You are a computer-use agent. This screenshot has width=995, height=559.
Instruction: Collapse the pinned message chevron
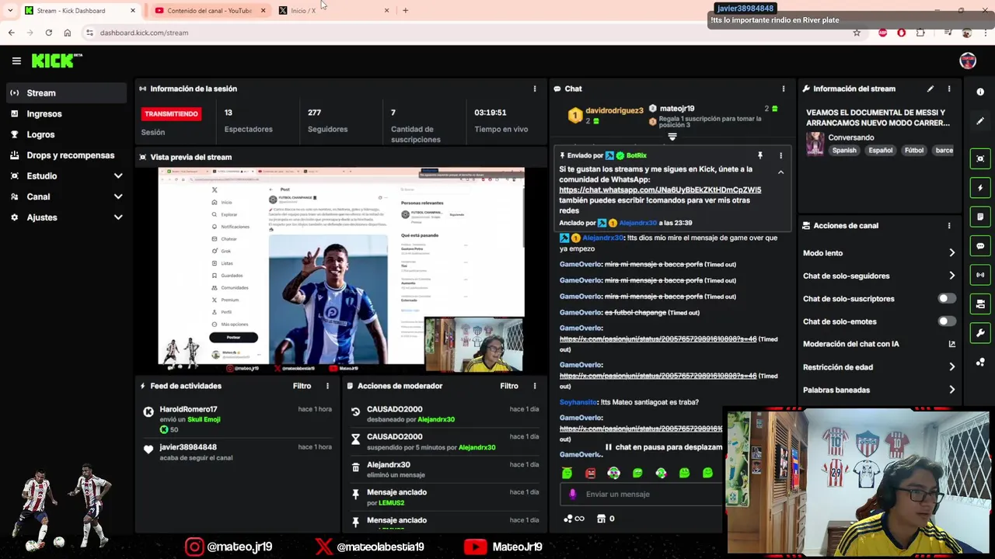click(780, 172)
